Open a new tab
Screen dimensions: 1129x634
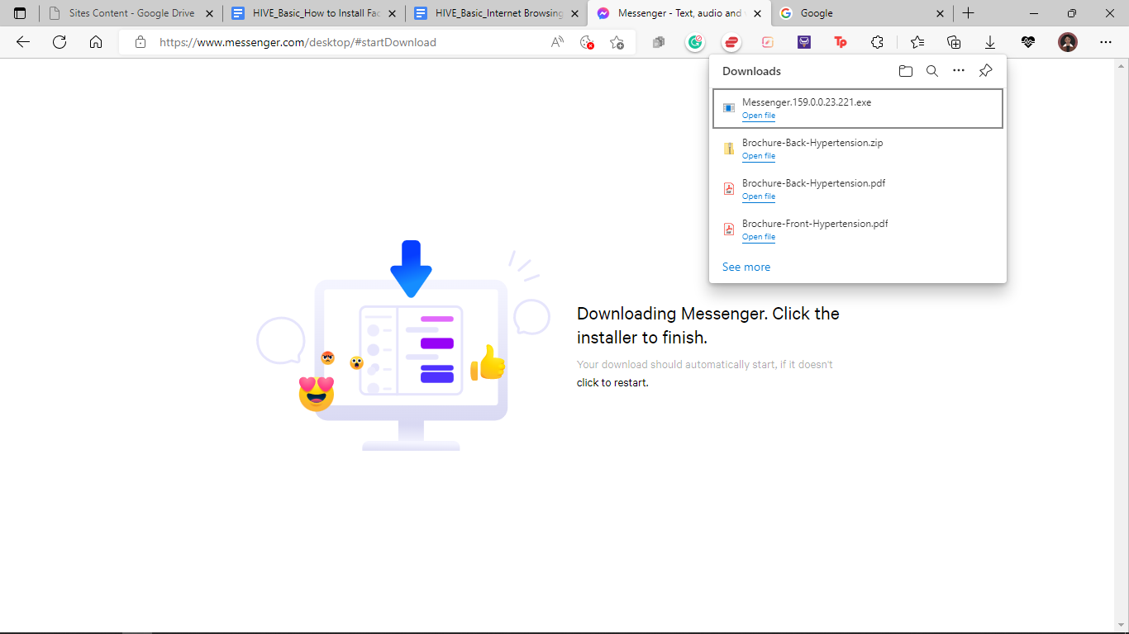click(969, 13)
